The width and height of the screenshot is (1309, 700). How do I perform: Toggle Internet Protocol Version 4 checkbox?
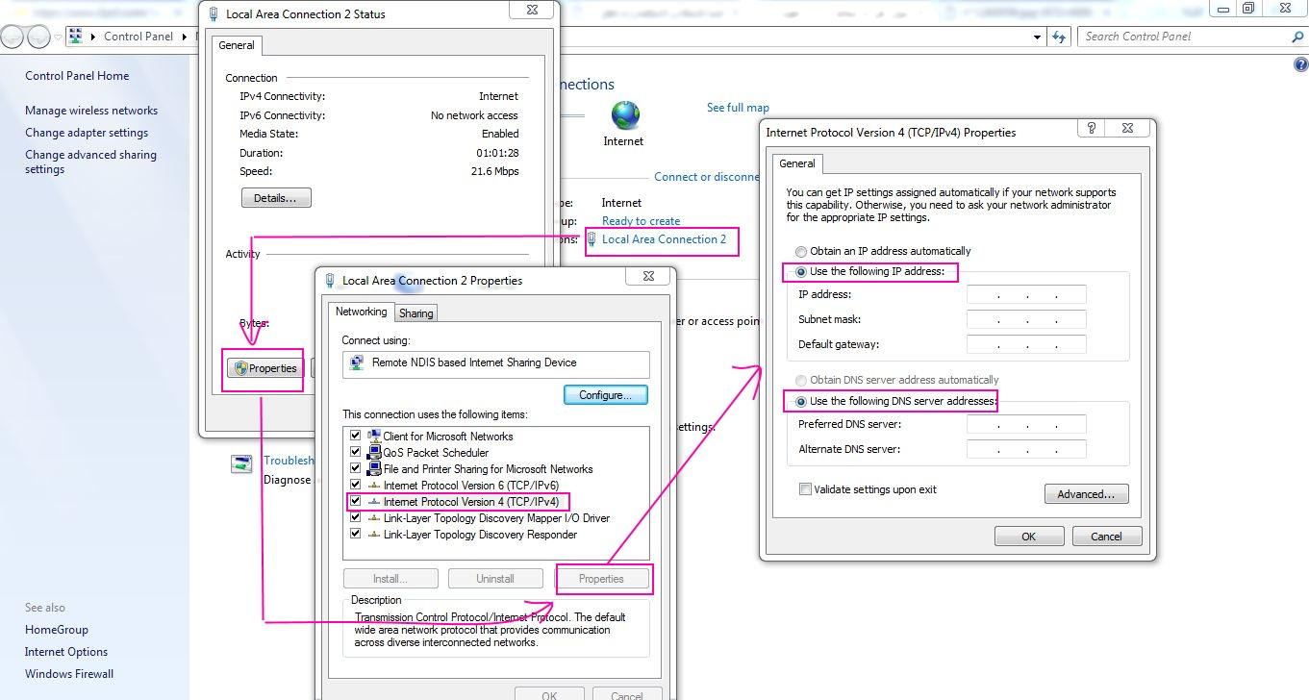355,501
